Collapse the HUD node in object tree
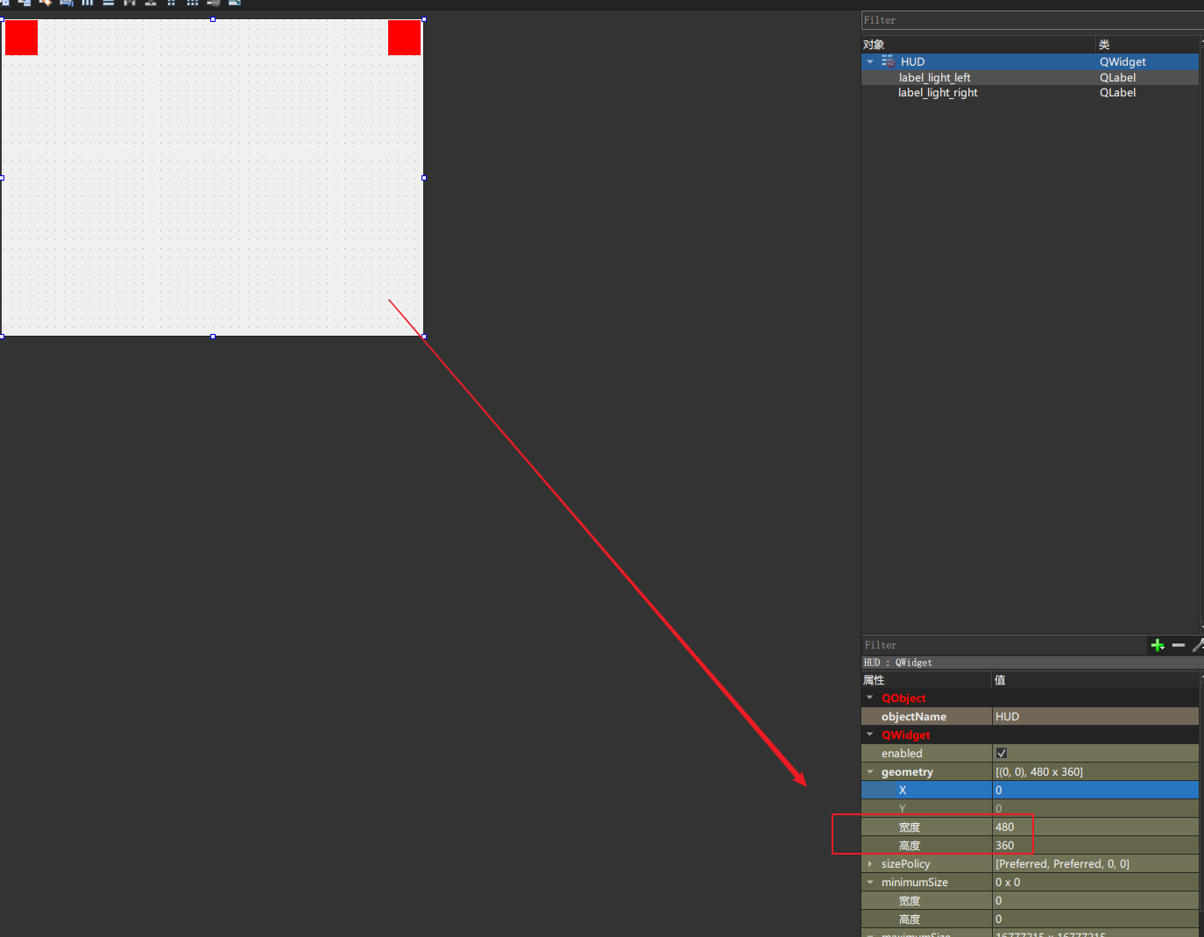 coord(870,61)
